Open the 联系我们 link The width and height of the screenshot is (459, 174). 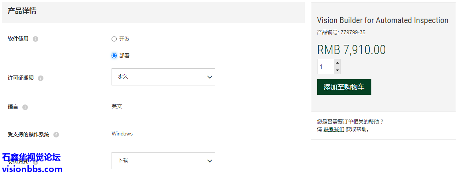[334, 129]
